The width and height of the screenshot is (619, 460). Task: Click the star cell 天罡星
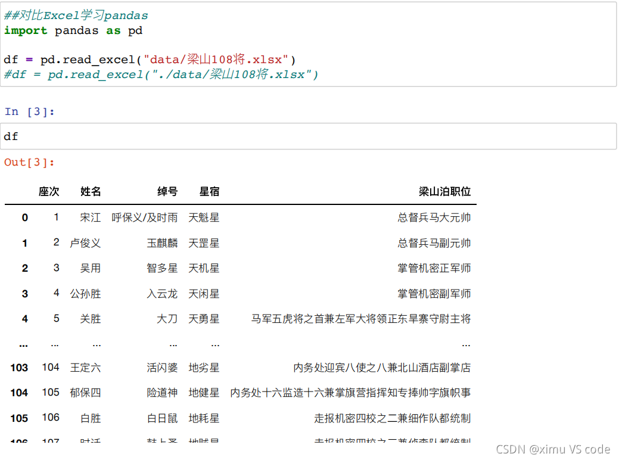click(x=204, y=243)
